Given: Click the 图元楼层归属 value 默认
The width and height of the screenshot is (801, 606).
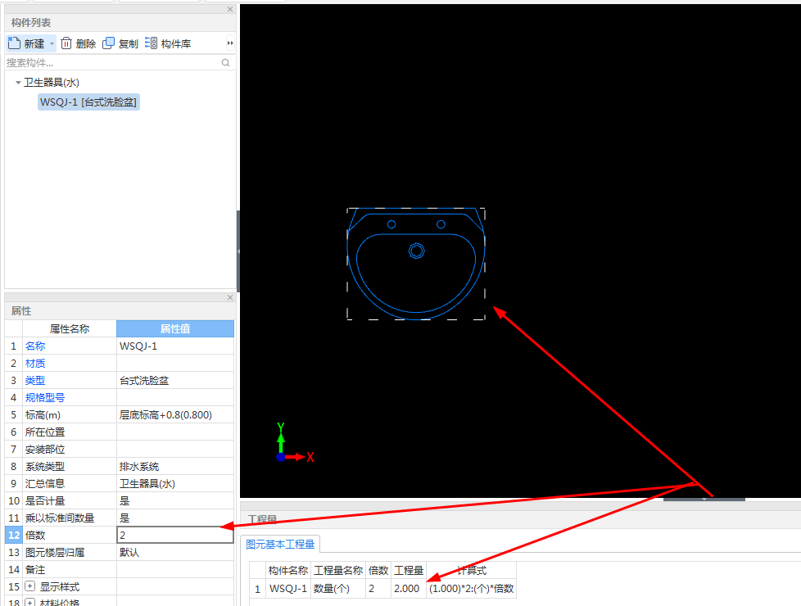Looking at the screenshot, I should (x=175, y=552).
